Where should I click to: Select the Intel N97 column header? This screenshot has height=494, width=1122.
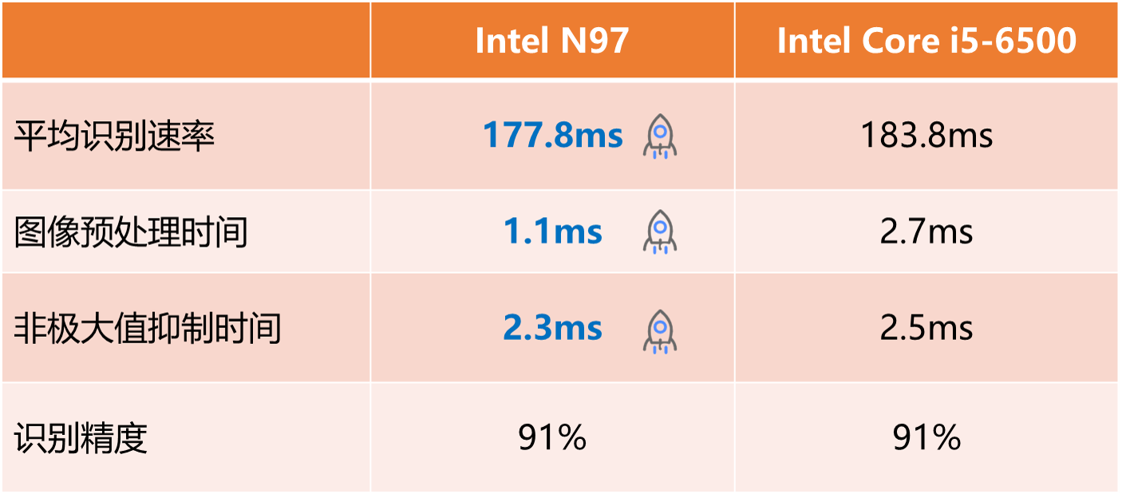click(552, 41)
